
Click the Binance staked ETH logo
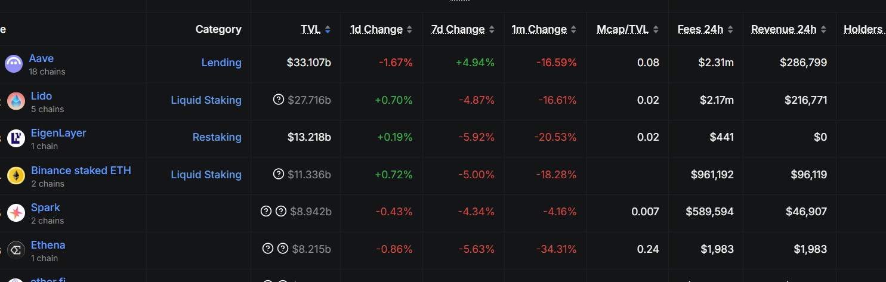16,175
